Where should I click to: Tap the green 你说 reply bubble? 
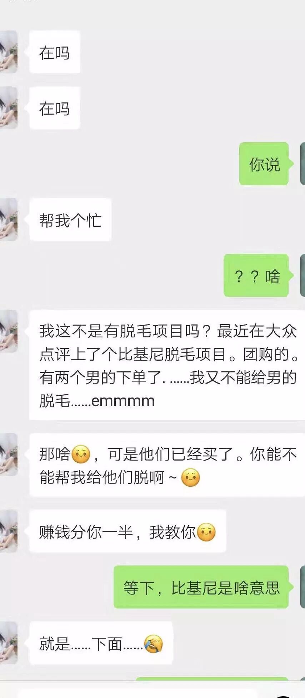point(264,164)
